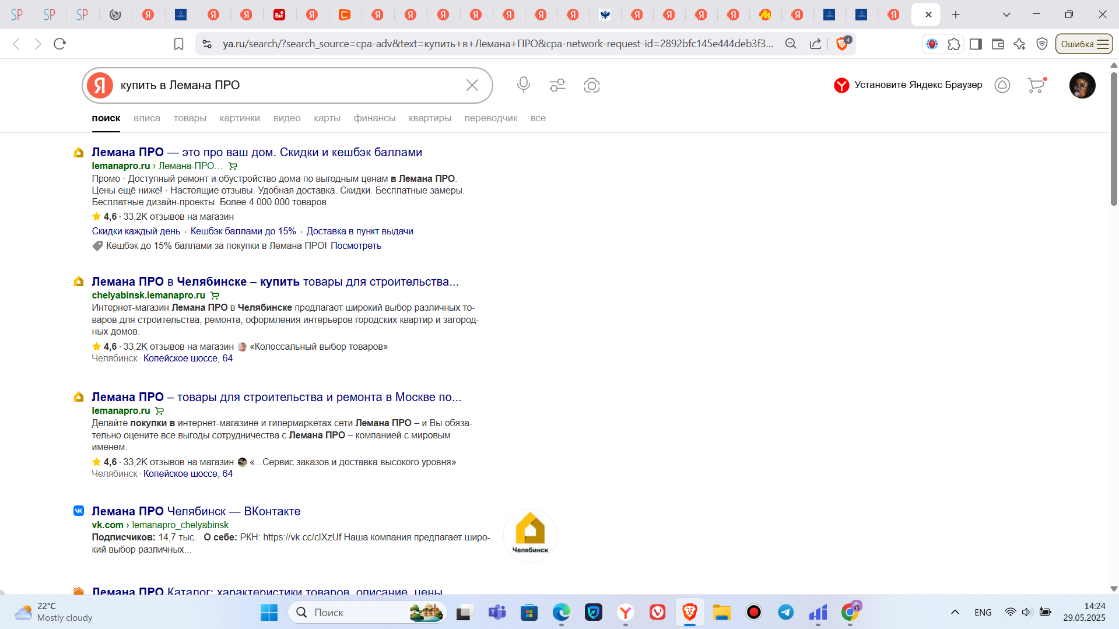1119x629 pixels.
Task: Open result 'Лемана ПРО – товары для строительства и ремонта в Москве'
Action: 276,397
